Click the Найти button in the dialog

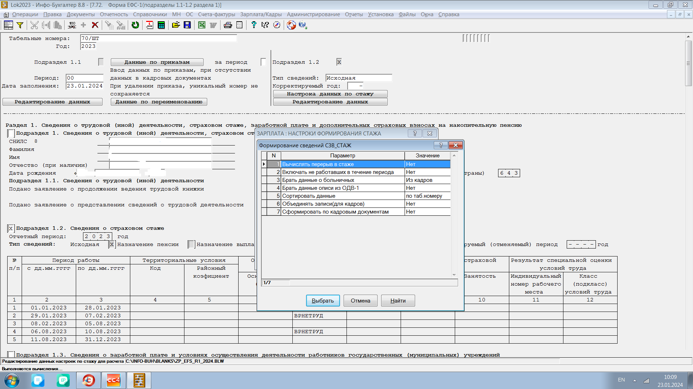(x=398, y=301)
